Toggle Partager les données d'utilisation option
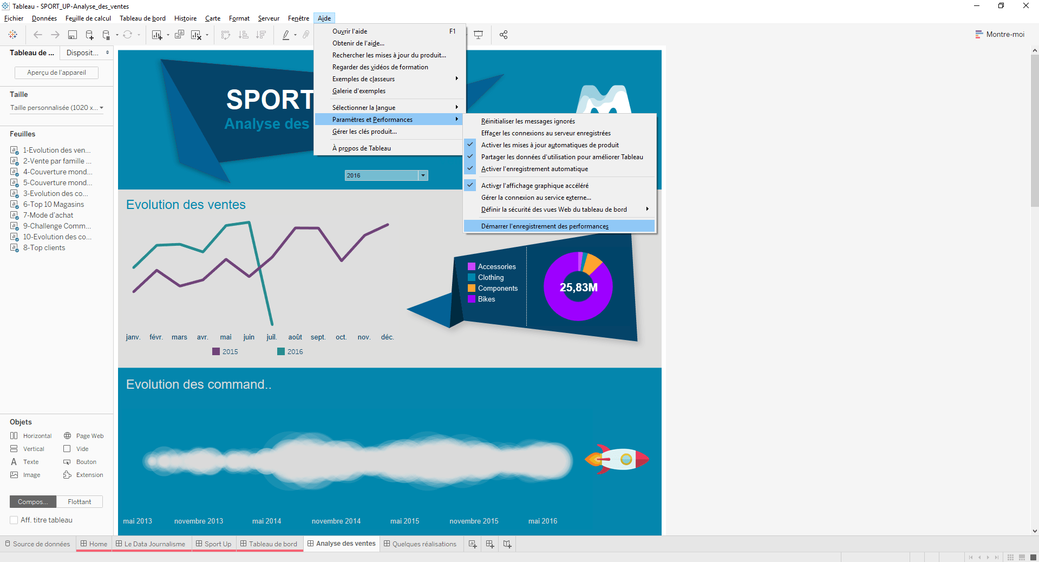Screen dimensions: 1039x562 click(560, 157)
